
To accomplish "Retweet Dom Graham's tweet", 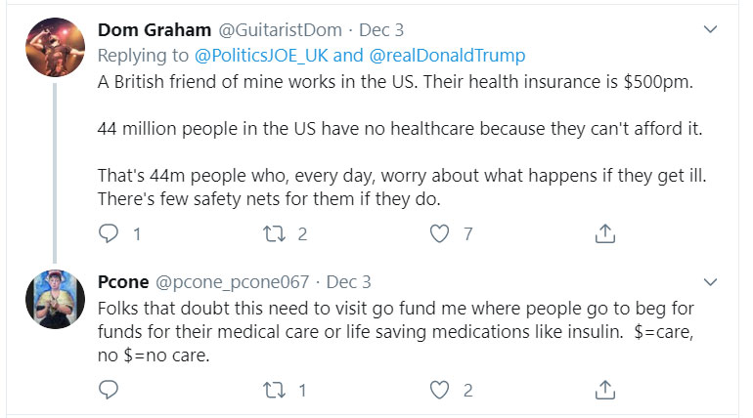I will (x=276, y=233).
